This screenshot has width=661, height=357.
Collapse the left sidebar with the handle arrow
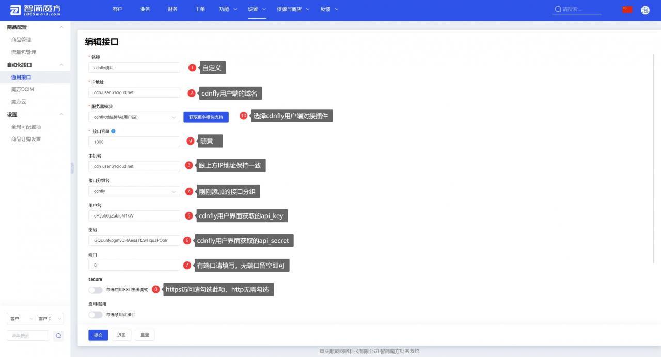[72, 167]
